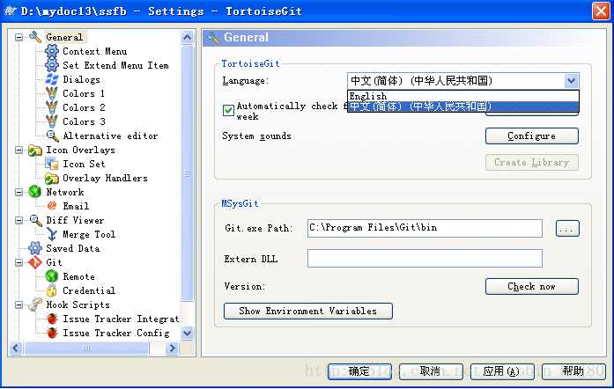Open the Overlay Handlers page
This screenshot has height=389, width=614.
(105, 178)
